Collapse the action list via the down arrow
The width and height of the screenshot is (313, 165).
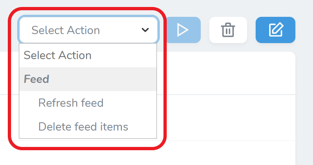tap(145, 30)
